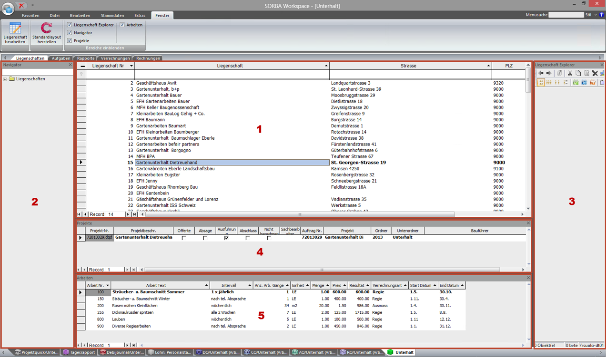Go back in Liegenschaft Explorer toolbar
This screenshot has width=606, height=357.
[x=541, y=73]
